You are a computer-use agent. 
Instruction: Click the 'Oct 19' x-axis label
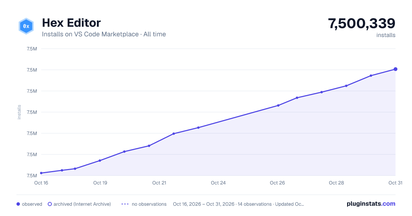[100, 183]
